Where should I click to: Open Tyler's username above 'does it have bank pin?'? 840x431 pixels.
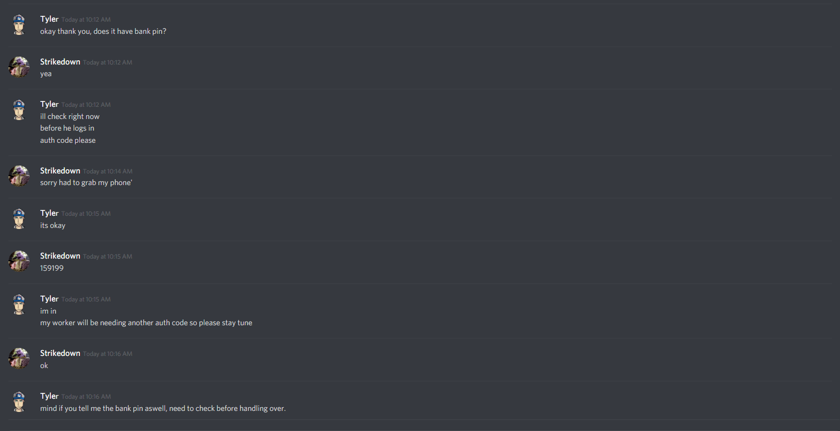point(49,19)
